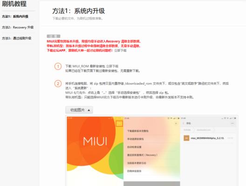Screen dimensions: 246x186
Task: Click the more-options icon in the file manager header
Action: click(x=232, y=123)
